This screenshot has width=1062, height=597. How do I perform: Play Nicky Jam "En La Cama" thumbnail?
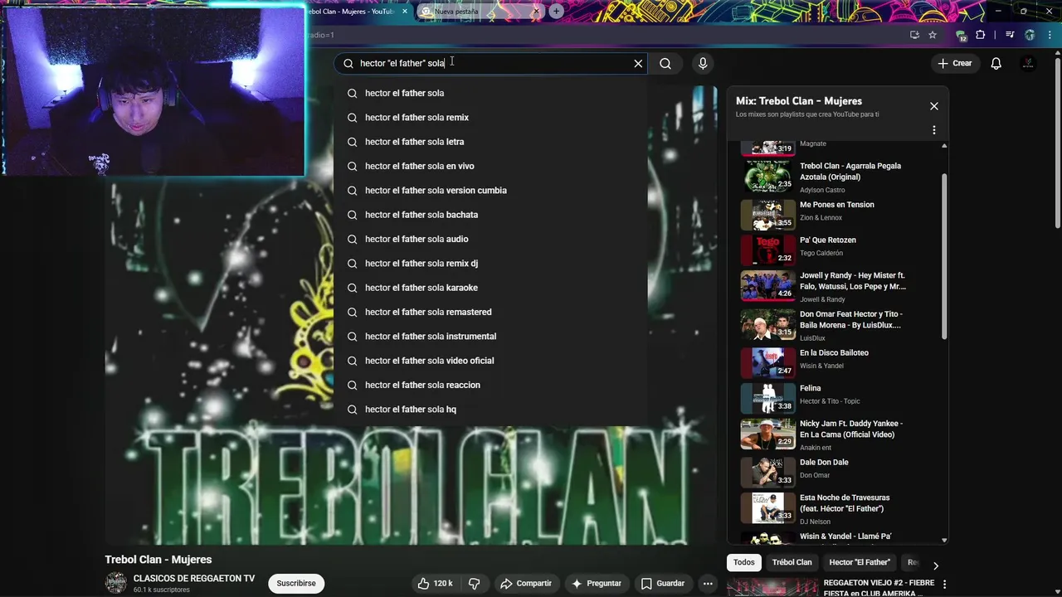[x=767, y=434]
